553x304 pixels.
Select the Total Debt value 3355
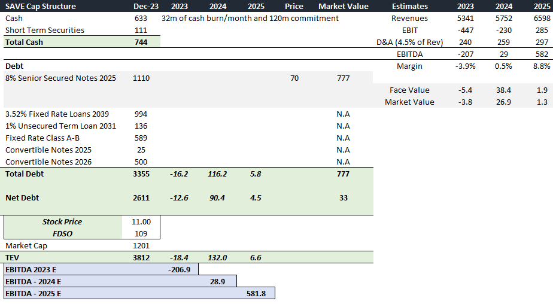(141, 174)
